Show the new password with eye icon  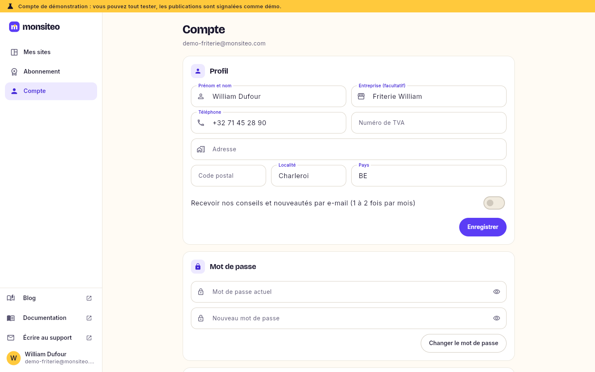(x=497, y=318)
